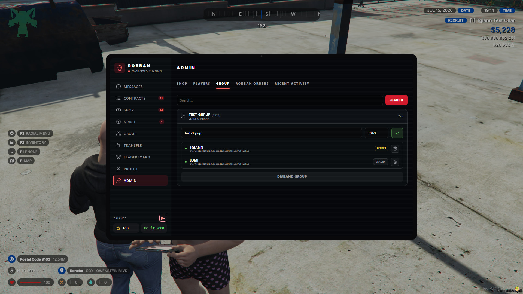This screenshot has height=294, width=523.
Task: Click the Disband Group button
Action: 292,177
